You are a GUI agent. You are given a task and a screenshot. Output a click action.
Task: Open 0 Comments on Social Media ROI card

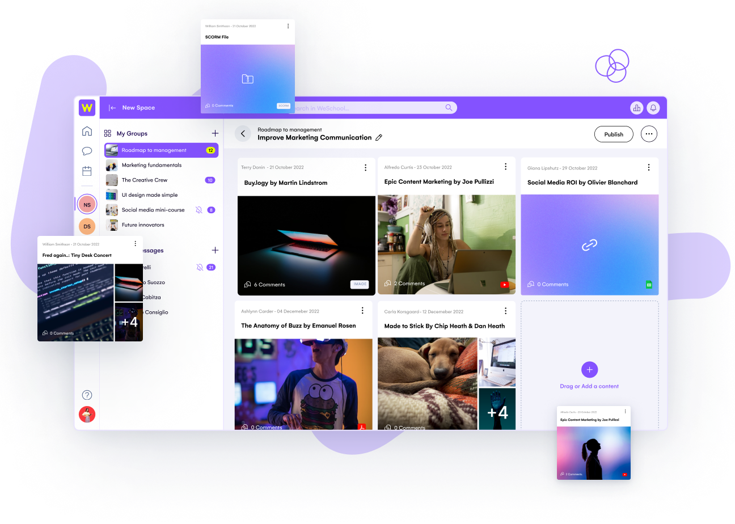[548, 284]
